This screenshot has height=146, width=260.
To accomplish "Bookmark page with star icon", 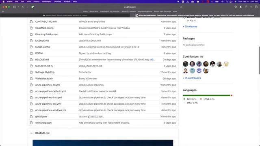I will 236,7.
